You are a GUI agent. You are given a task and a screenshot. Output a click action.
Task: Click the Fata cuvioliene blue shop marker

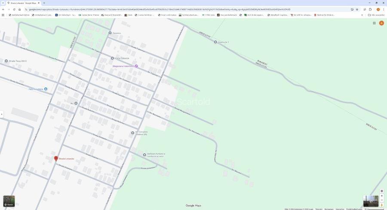tap(46, 89)
